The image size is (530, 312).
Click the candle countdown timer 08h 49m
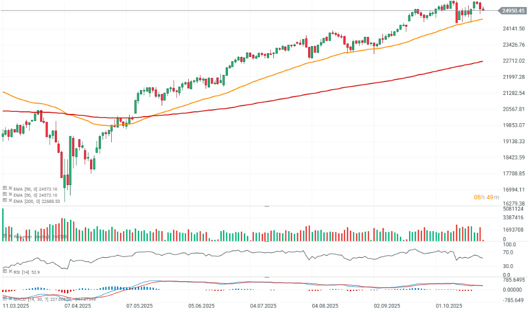click(486, 197)
